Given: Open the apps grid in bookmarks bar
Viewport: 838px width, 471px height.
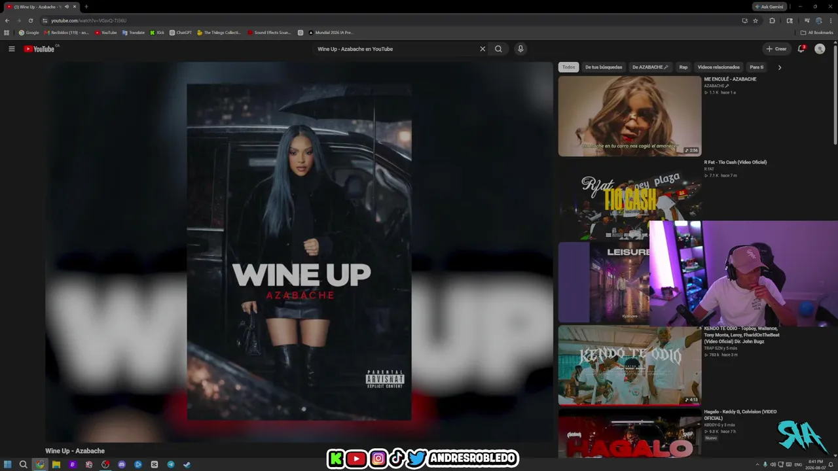Looking at the screenshot, I should (7, 32).
